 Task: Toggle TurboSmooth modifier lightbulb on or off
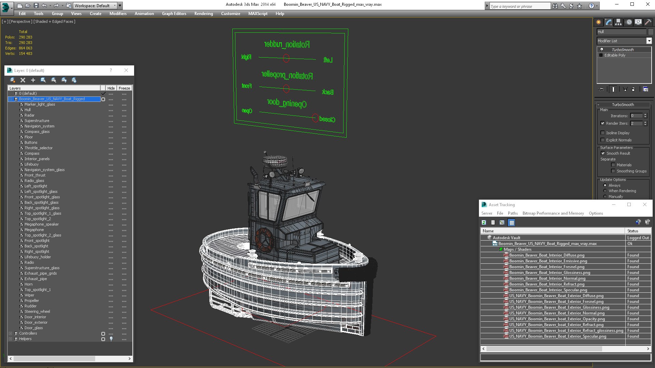[x=602, y=49]
